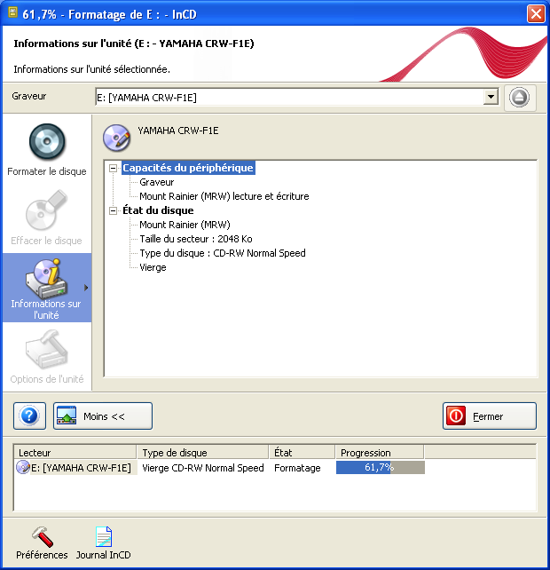Open the Graveur drive dropdown
Screen dimensions: 550x570
click(x=491, y=97)
